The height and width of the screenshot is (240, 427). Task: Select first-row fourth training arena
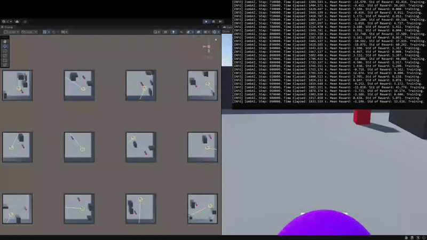[203, 85]
